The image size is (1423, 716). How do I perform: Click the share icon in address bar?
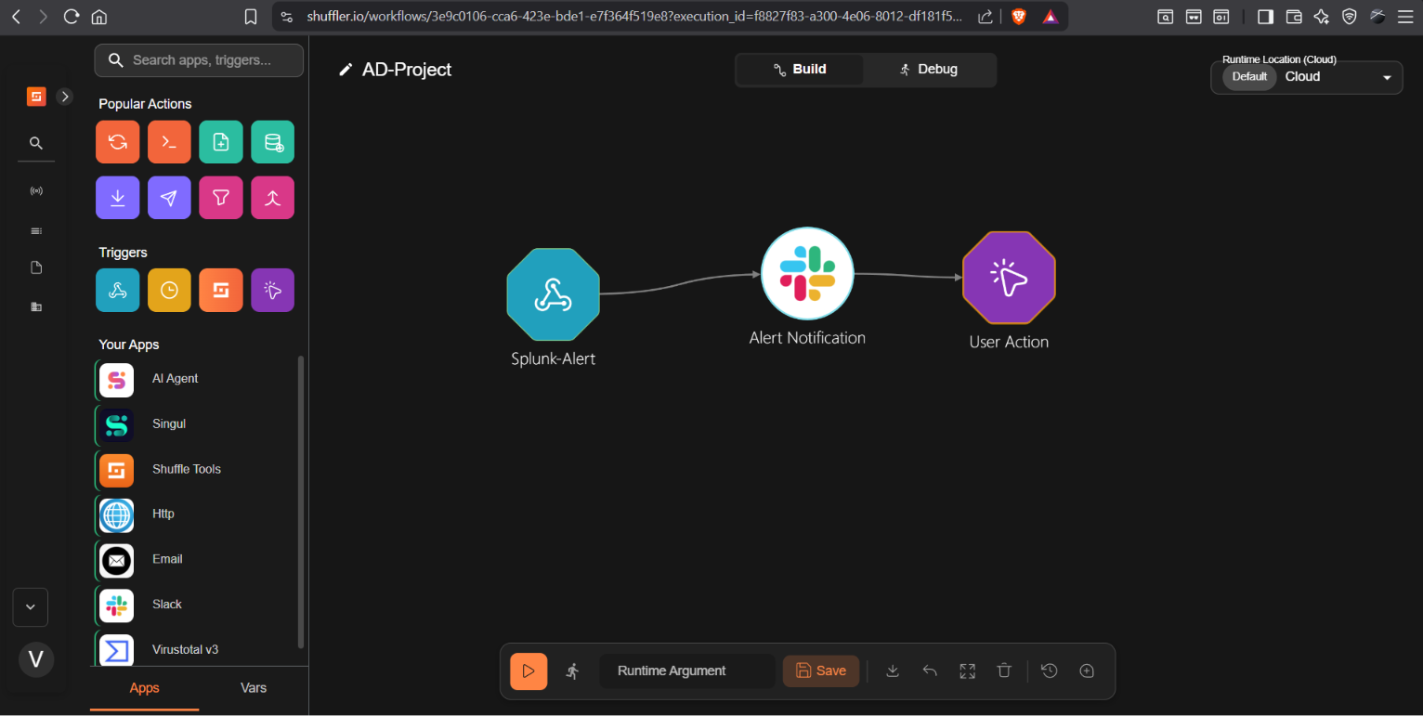(986, 17)
